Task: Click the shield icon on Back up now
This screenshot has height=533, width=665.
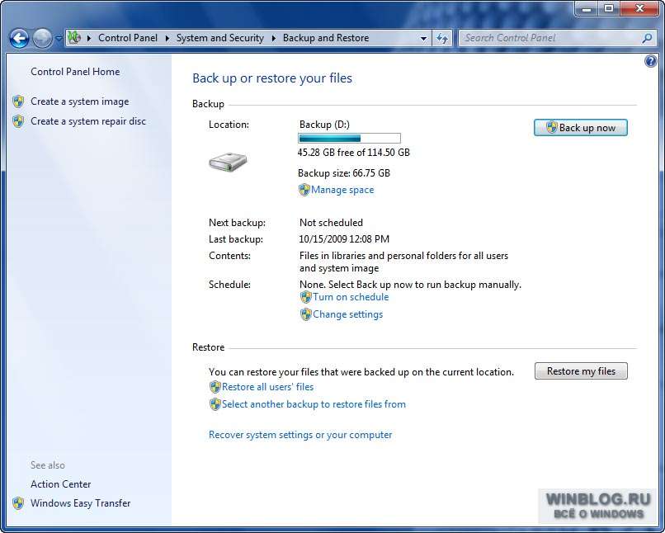Action: point(551,127)
